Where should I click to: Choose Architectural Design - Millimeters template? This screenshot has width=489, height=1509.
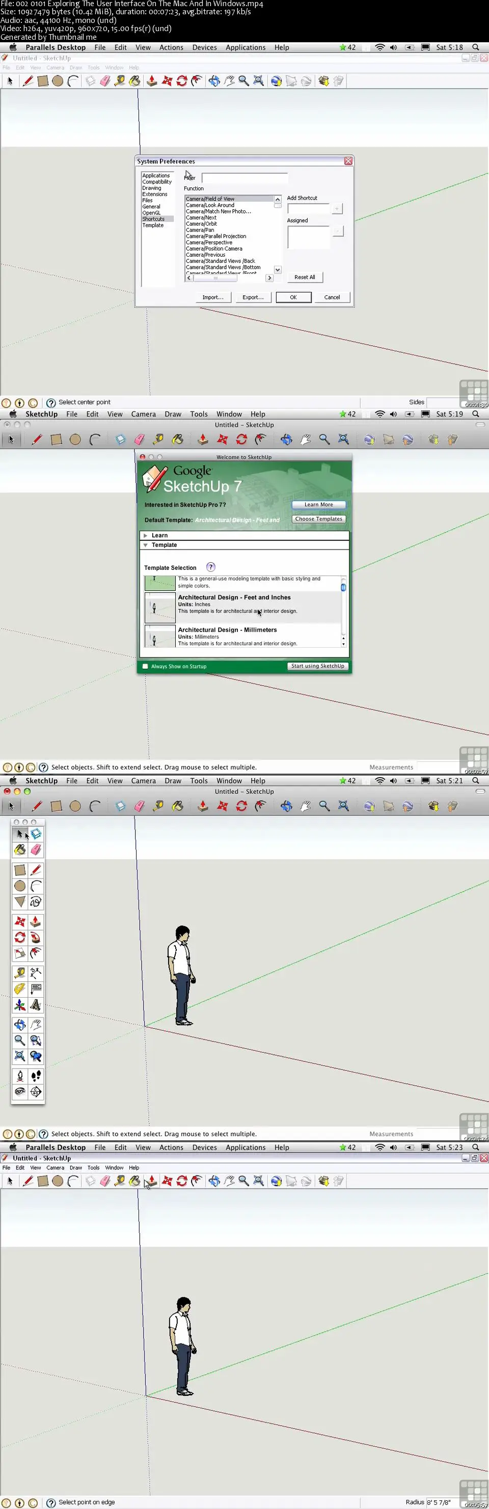[242, 636]
